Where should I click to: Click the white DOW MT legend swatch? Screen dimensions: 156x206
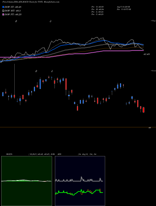coord(3,11)
